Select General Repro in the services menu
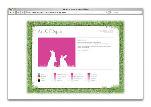The width and height of the screenshot is (151, 107). (78, 78)
